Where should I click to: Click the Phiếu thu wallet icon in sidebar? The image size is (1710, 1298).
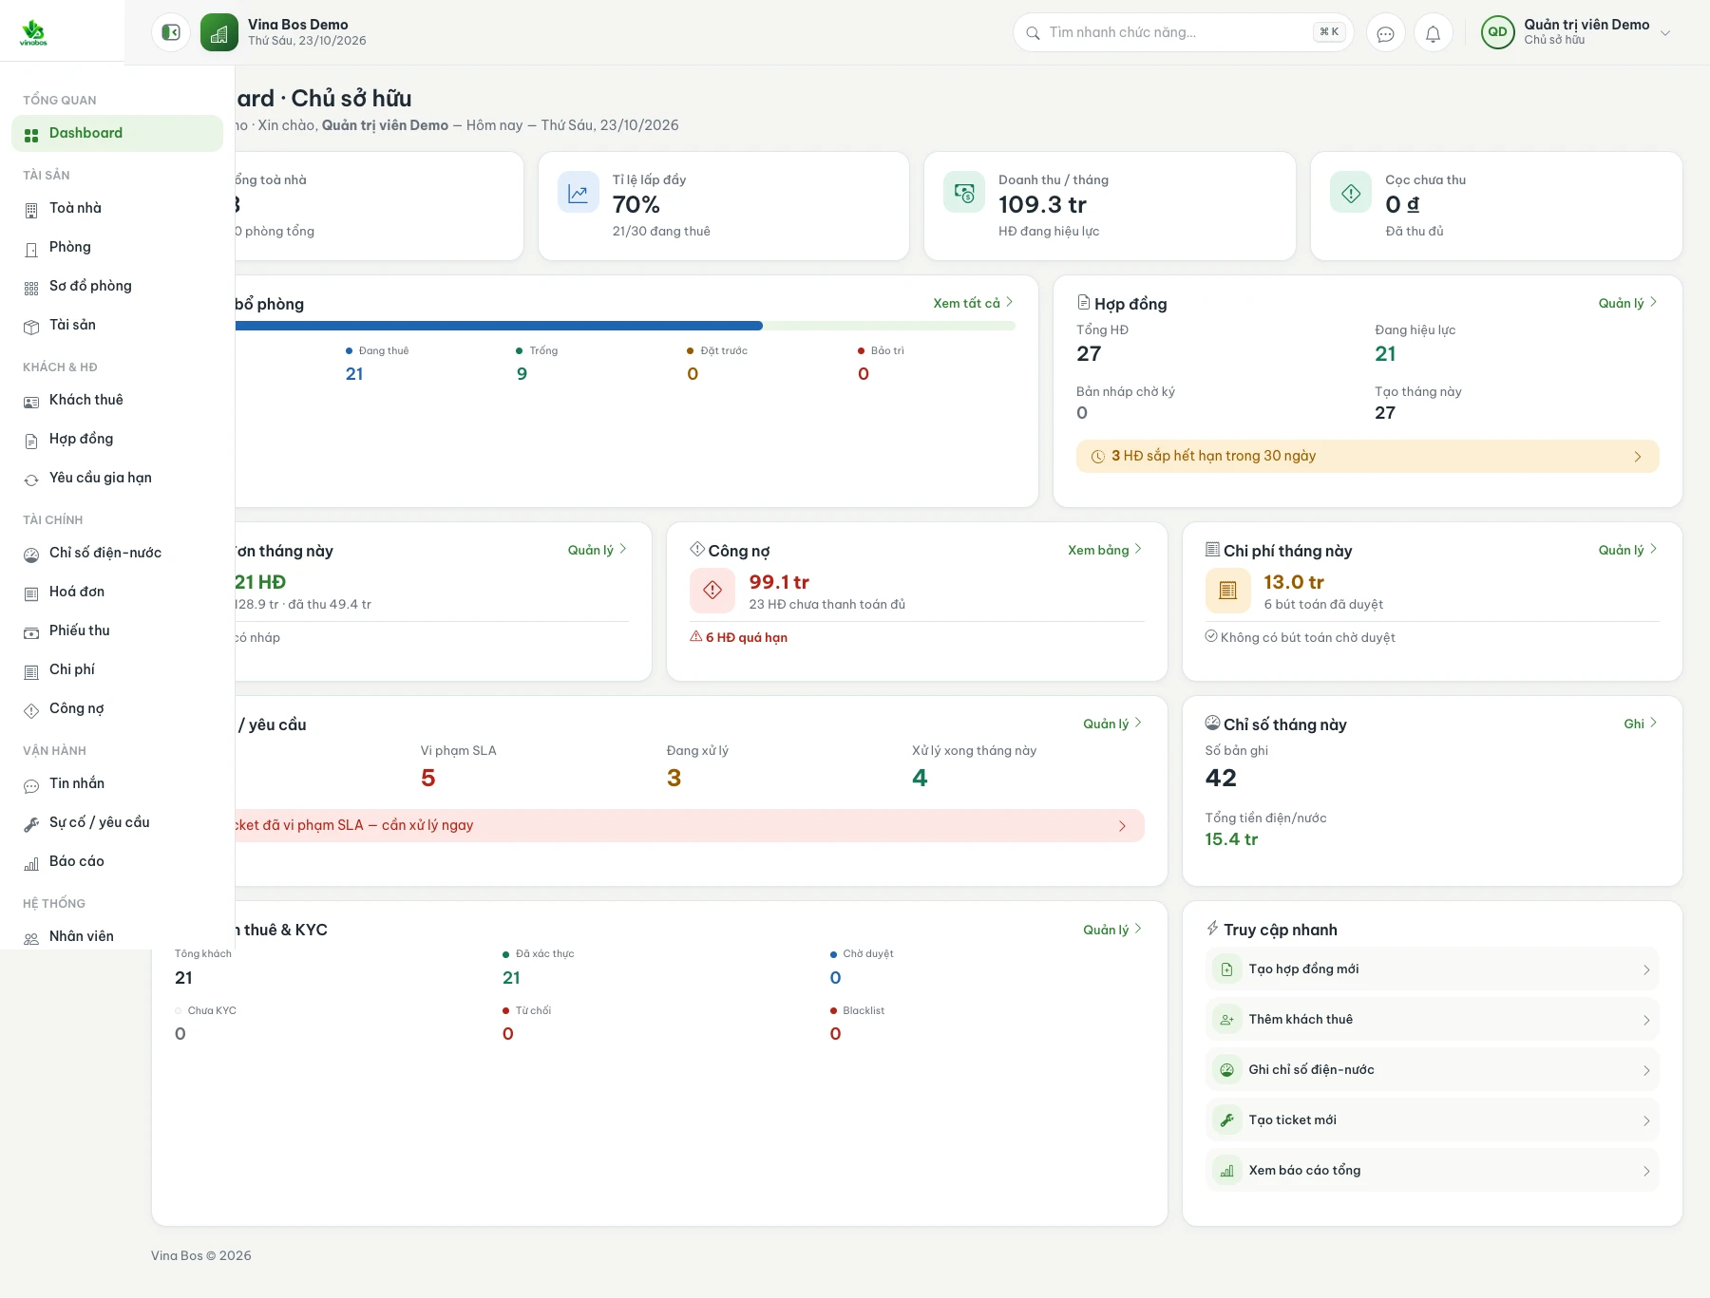point(31,632)
